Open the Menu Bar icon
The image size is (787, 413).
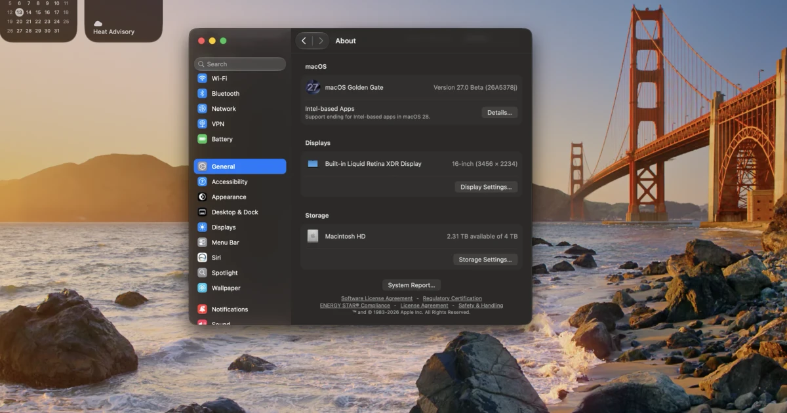click(203, 242)
